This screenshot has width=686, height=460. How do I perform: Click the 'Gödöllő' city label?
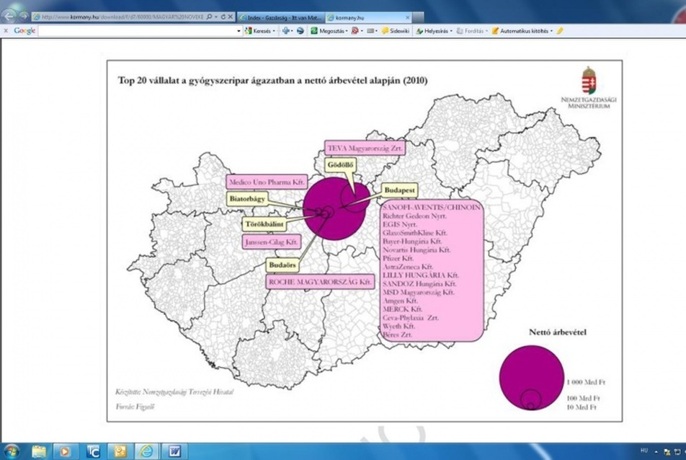click(x=340, y=165)
